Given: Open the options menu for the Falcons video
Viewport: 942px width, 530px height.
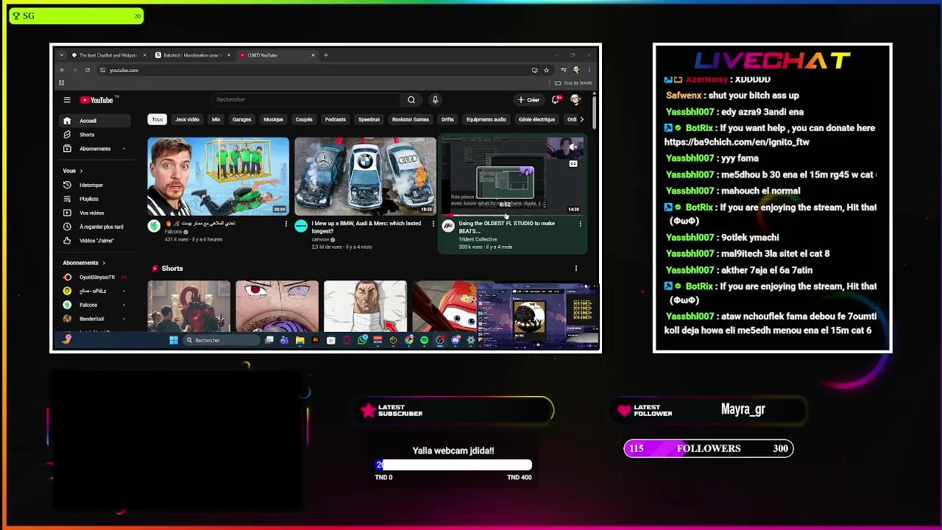Looking at the screenshot, I should 286,224.
